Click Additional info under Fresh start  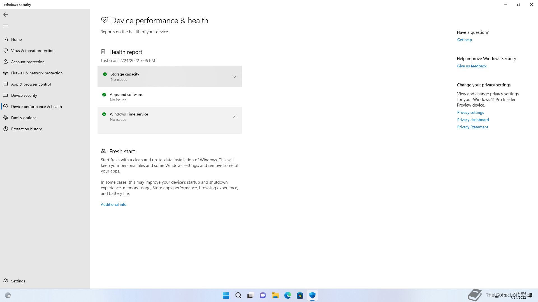[113, 204]
